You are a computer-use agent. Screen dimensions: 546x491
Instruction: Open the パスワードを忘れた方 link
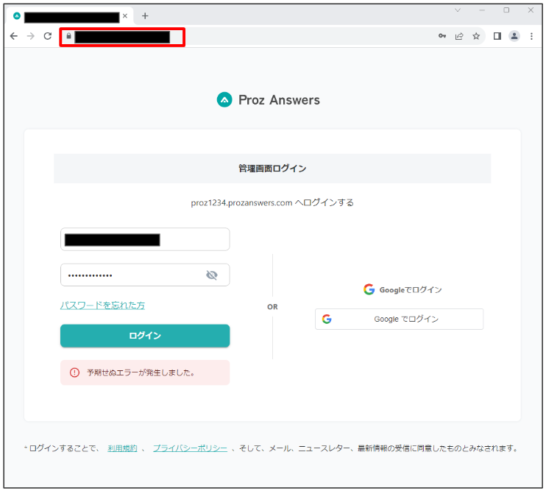pos(102,305)
